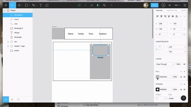
Task: Add a stroke with plus button
Action: pyautogui.click(x=184, y=84)
